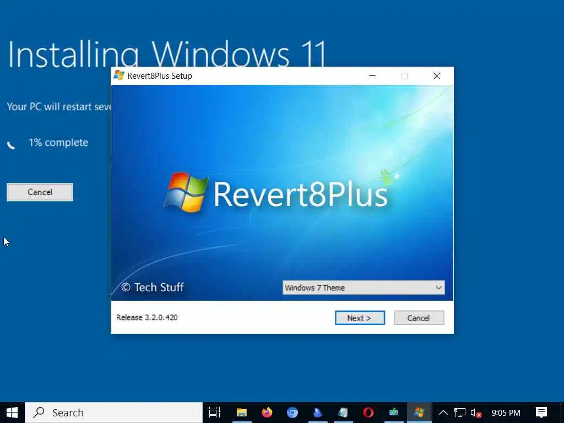Show hidden system tray icons
564x423 pixels.
443,413
